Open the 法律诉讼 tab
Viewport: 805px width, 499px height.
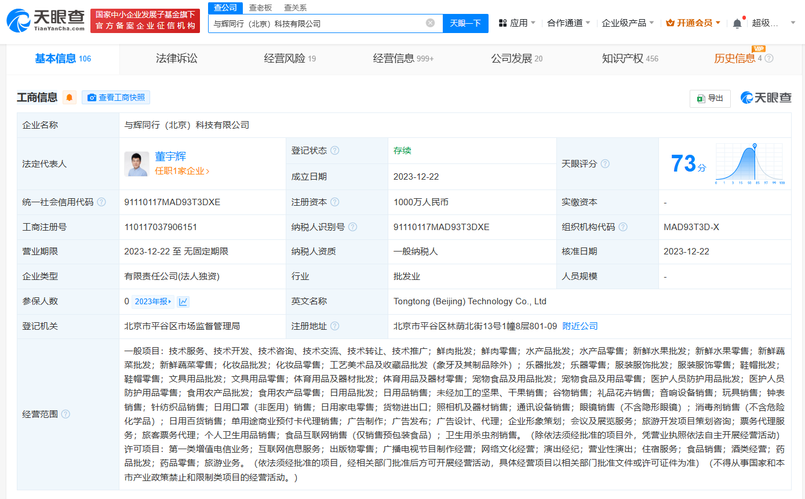[176, 58]
